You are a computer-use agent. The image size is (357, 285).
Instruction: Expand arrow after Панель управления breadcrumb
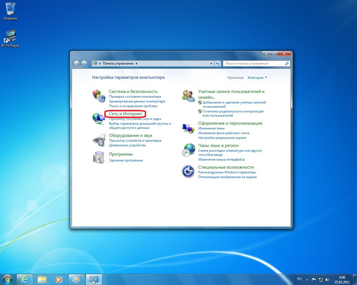(x=137, y=64)
